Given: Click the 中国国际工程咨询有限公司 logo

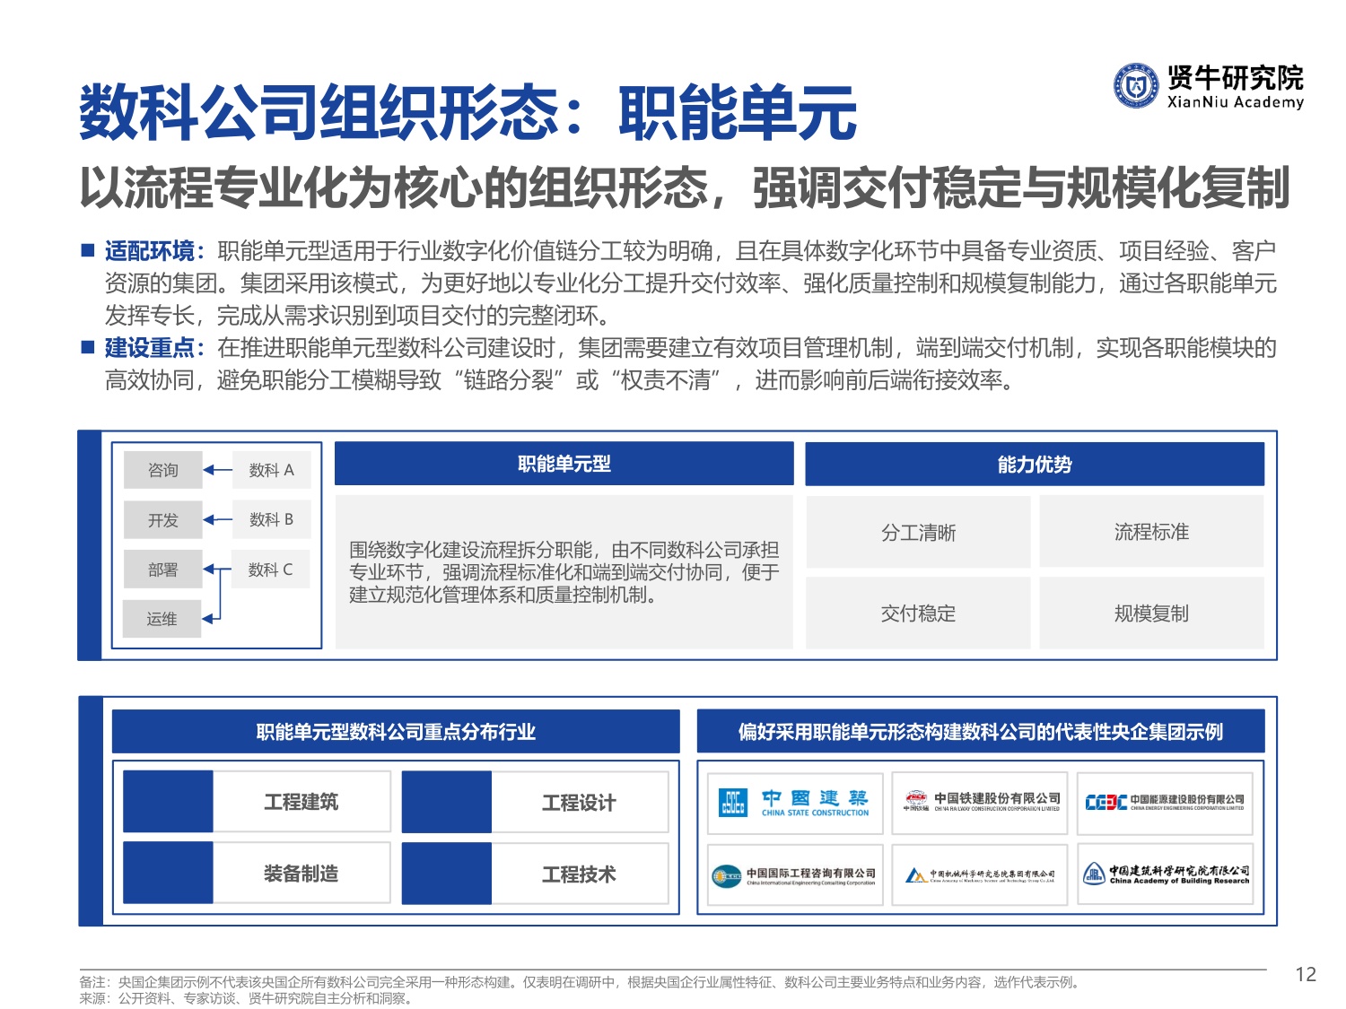Looking at the screenshot, I should [795, 874].
